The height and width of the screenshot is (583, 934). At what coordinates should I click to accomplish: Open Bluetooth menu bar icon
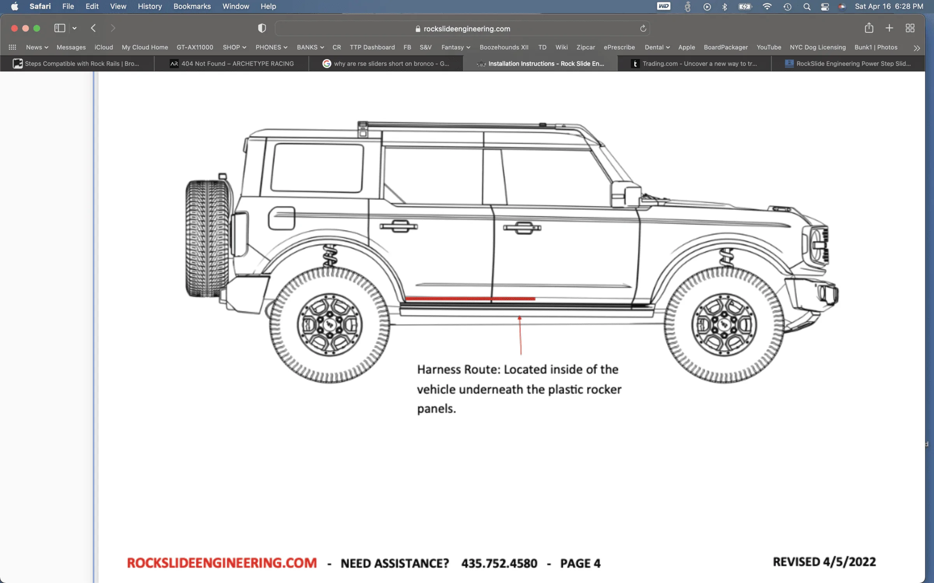tap(725, 7)
